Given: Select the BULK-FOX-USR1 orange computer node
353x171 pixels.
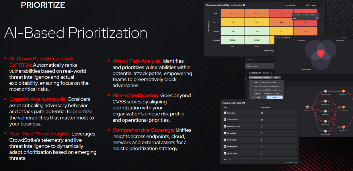Looking at the screenshot, I should (344, 127).
